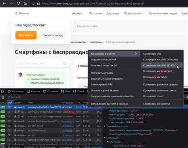The image size is (188, 148).
Task: Choose Копировать как cURL (POSIX)
Action: tap(162, 65)
